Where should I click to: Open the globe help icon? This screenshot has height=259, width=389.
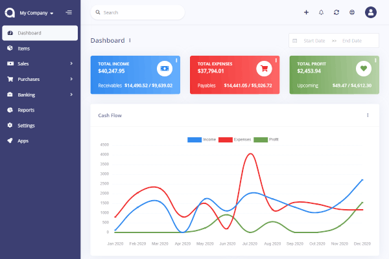click(352, 12)
